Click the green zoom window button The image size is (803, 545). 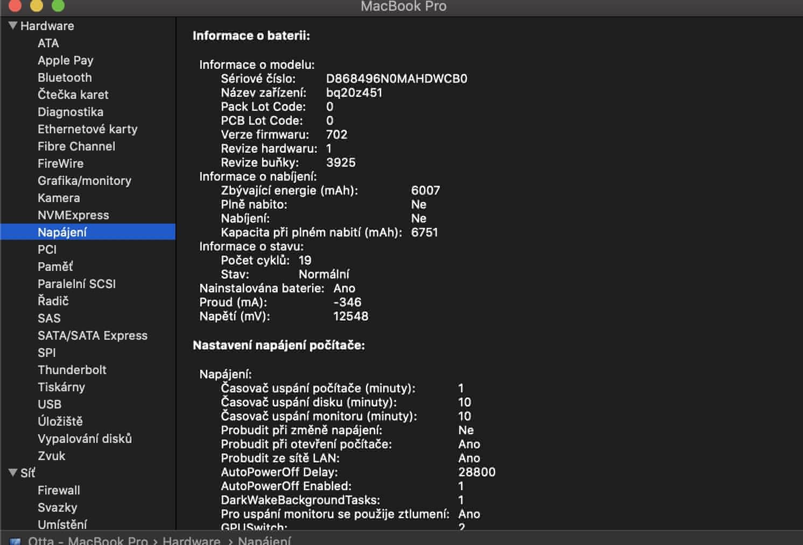(58, 6)
